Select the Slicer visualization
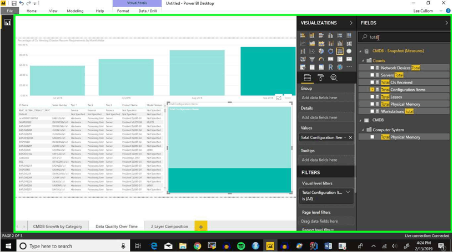The image size is (453, 252). 303,67
